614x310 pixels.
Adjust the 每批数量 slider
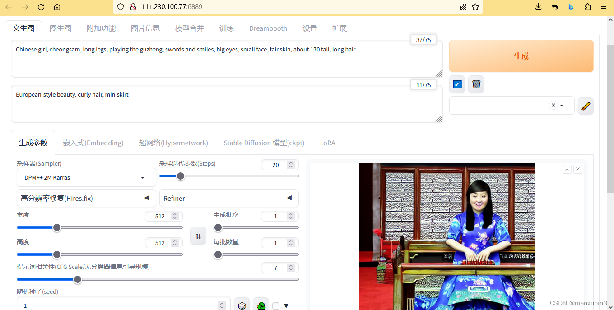pyautogui.click(x=256, y=254)
